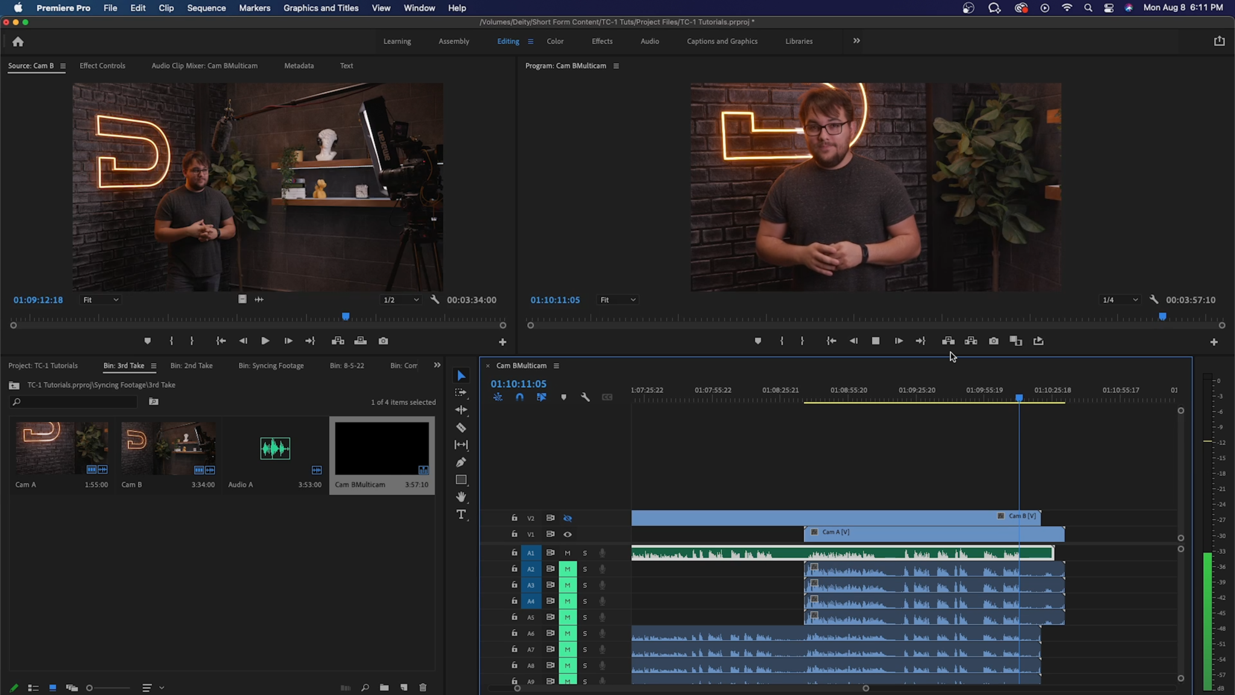Click the closed captions icon in the timeline
The width and height of the screenshot is (1235, 695).
click(607, 397)
